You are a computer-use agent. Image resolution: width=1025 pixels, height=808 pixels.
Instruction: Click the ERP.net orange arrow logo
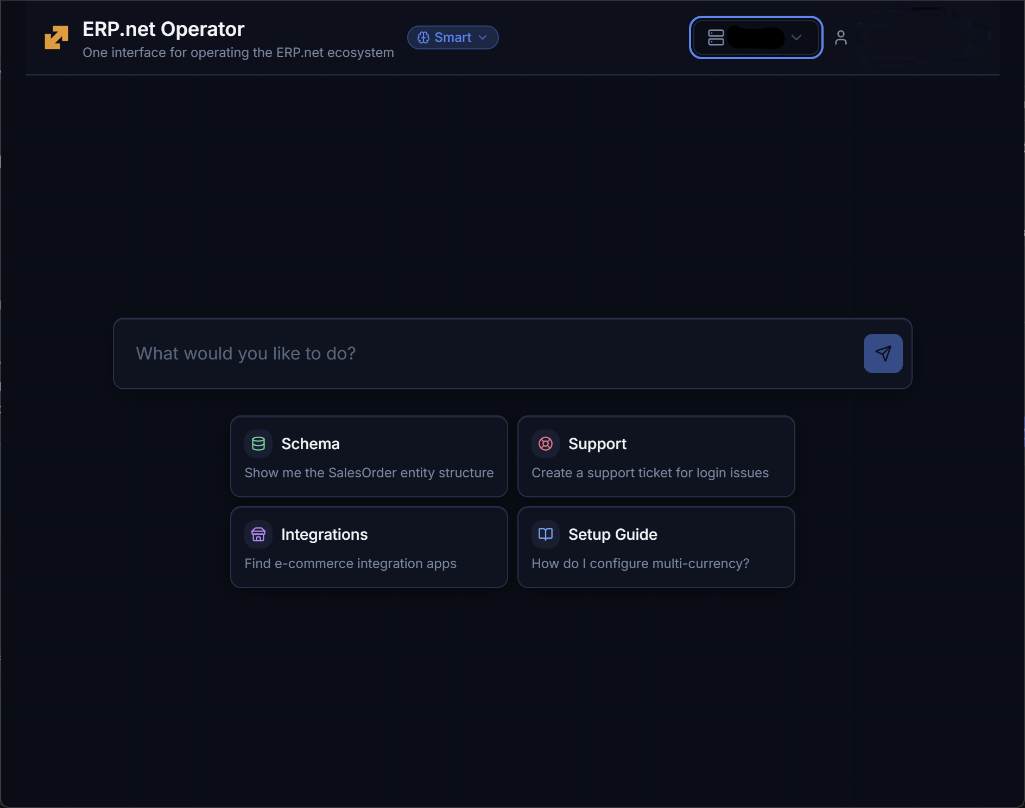[x=56, y=37]
